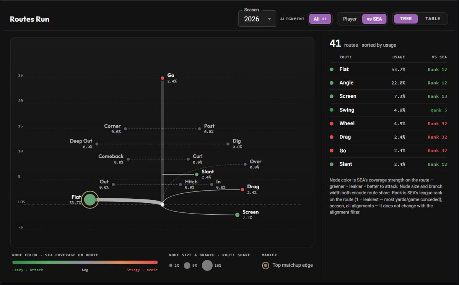459x285 pixels.
Task: Select the Drag row in routes list
Action: 388,137
